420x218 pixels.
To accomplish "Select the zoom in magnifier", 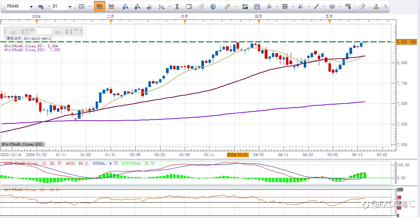I will (125, 7).
